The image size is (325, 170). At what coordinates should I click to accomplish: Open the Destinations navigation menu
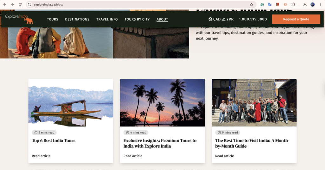tap(77, 19)
